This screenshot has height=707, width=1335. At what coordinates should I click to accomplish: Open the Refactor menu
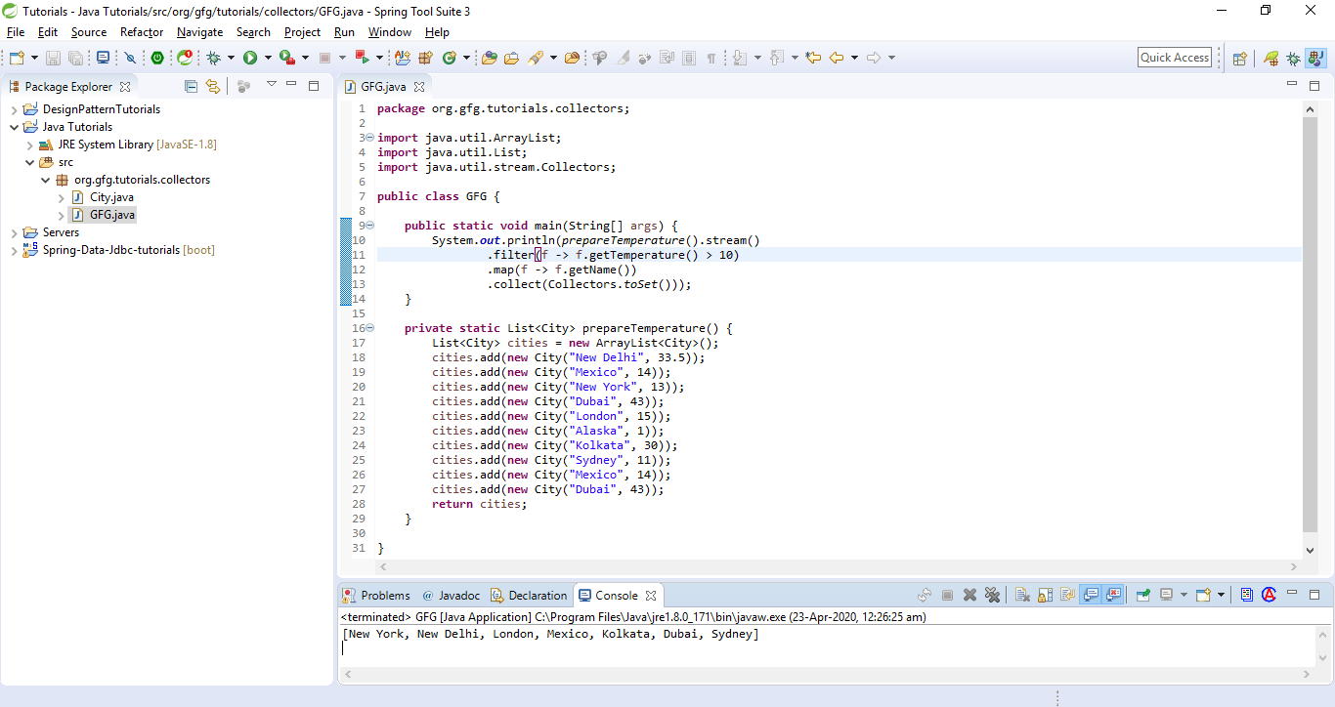click(142, 32)
